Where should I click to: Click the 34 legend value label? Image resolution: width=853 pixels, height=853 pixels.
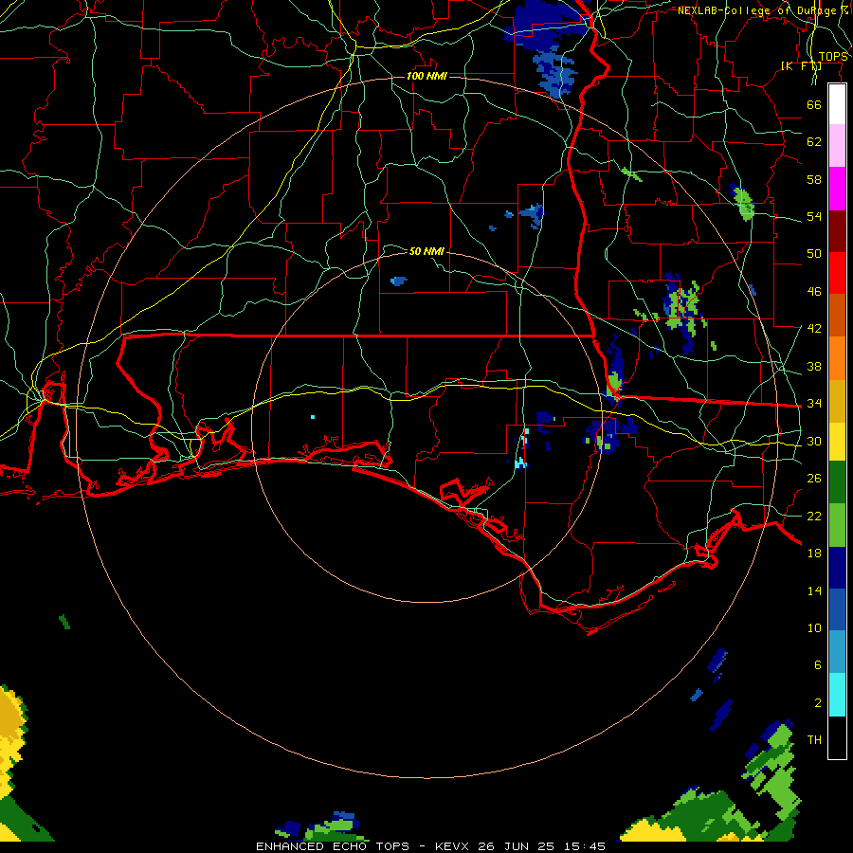point(814,404)
